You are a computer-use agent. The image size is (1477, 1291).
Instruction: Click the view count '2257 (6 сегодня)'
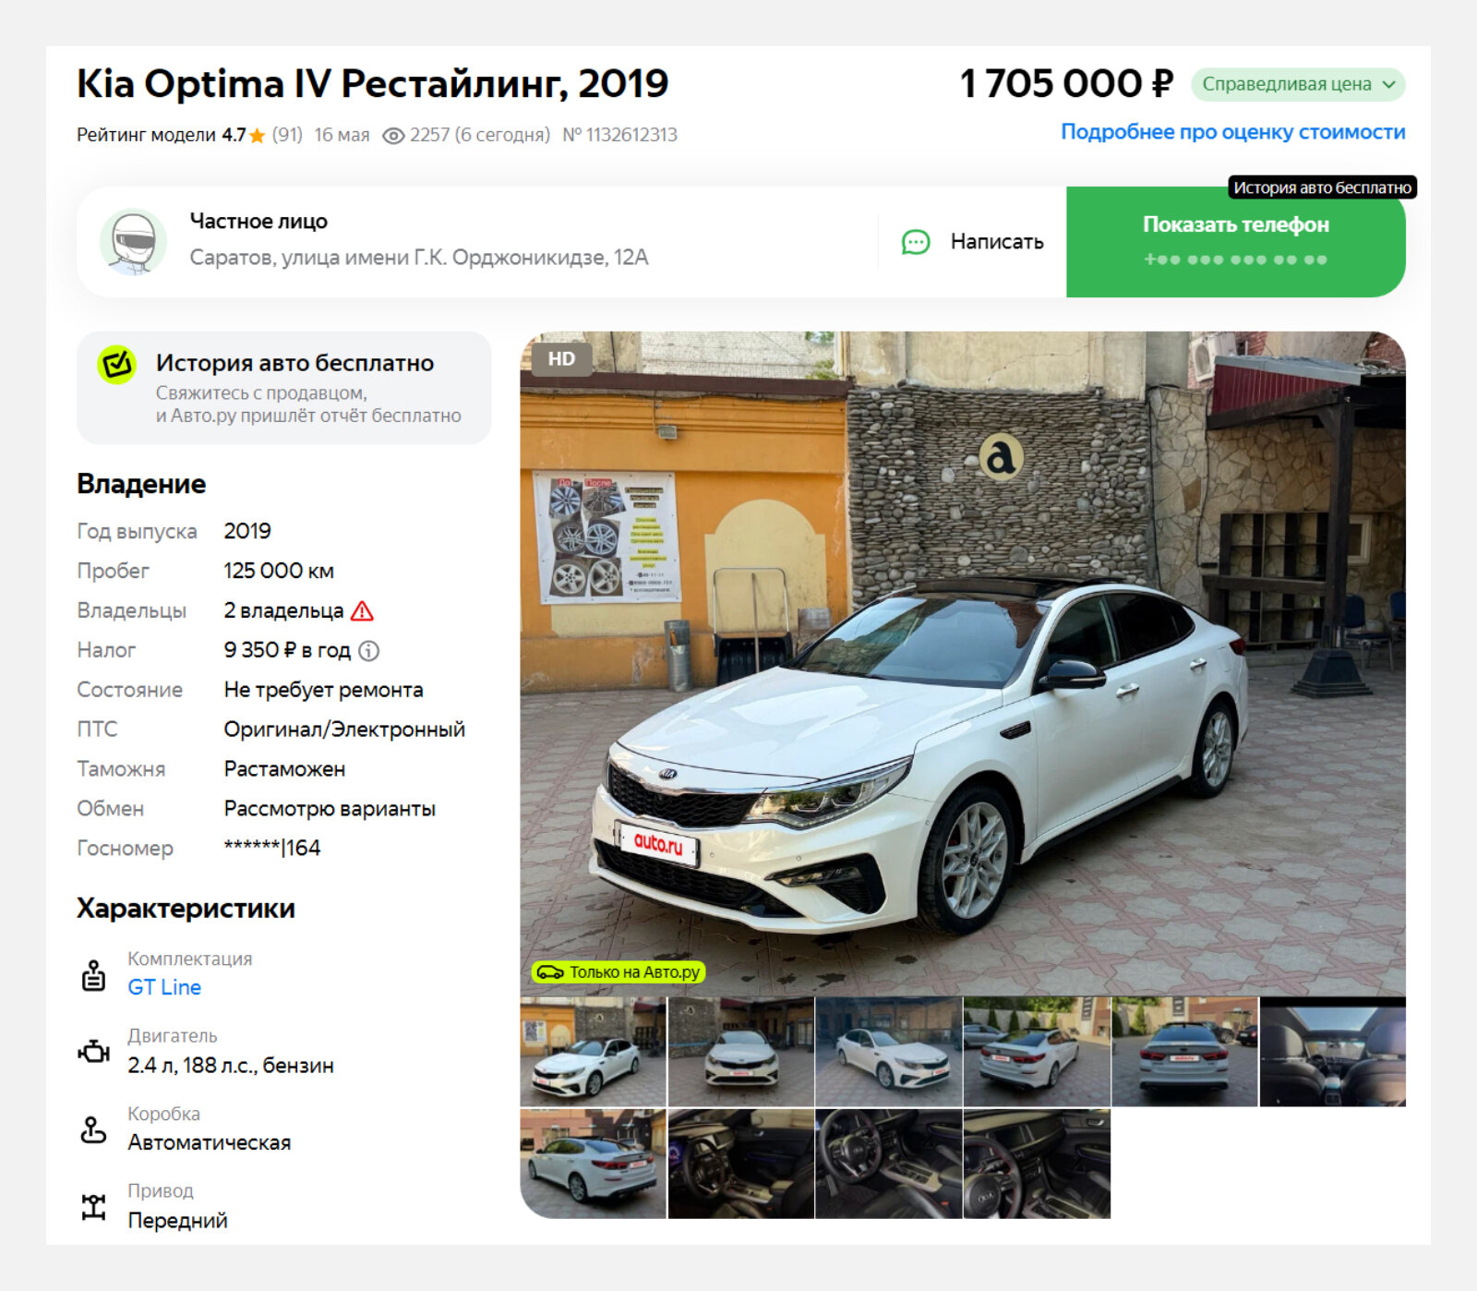point(480,136)
